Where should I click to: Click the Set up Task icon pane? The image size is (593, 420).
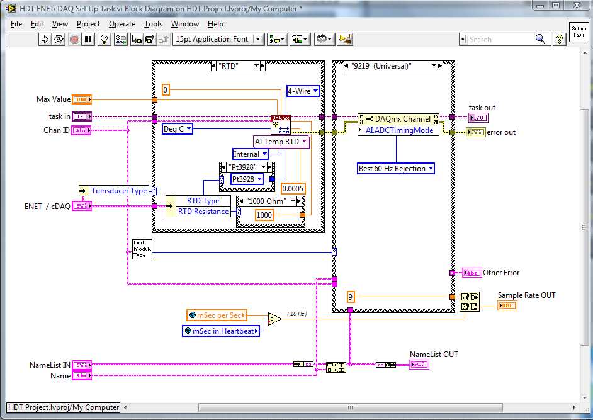[x=579, y=33]
